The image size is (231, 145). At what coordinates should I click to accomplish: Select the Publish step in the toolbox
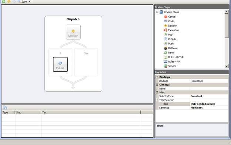coord(170,39)
